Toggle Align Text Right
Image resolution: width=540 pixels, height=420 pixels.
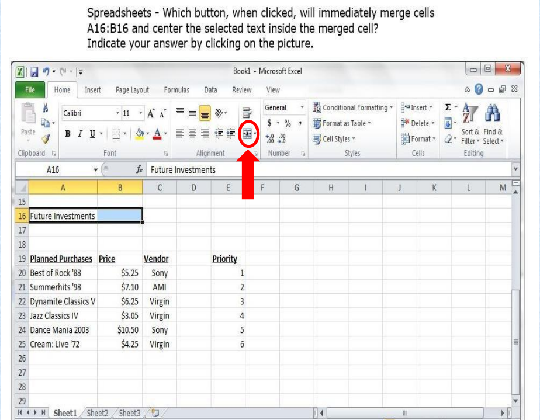tap(205, 134)
